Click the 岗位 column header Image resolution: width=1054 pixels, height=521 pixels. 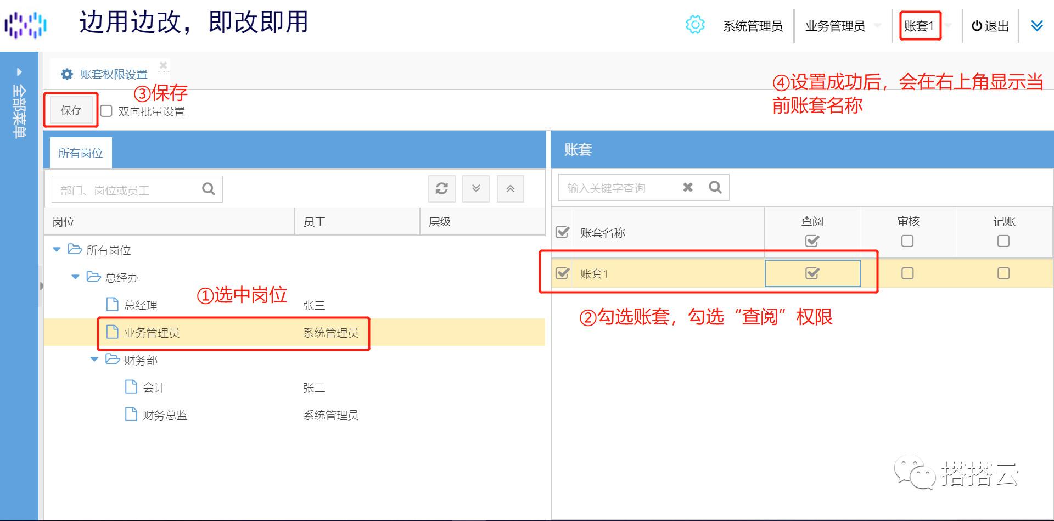pos(169,221)
